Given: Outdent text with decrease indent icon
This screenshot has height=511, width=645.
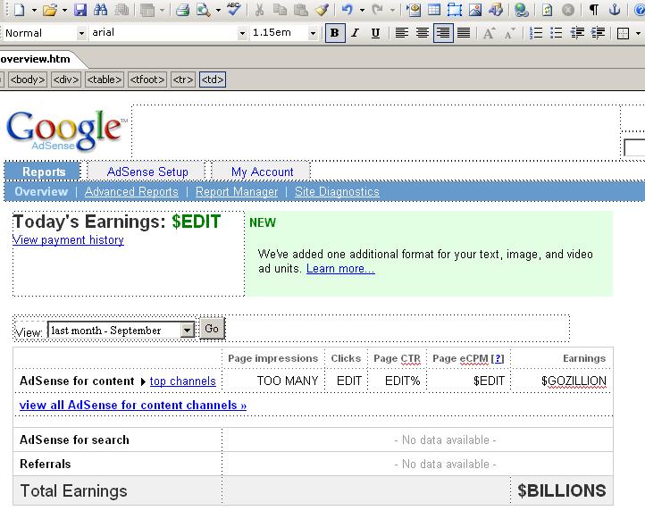Looking at the screenshot, I should point(577,33).
